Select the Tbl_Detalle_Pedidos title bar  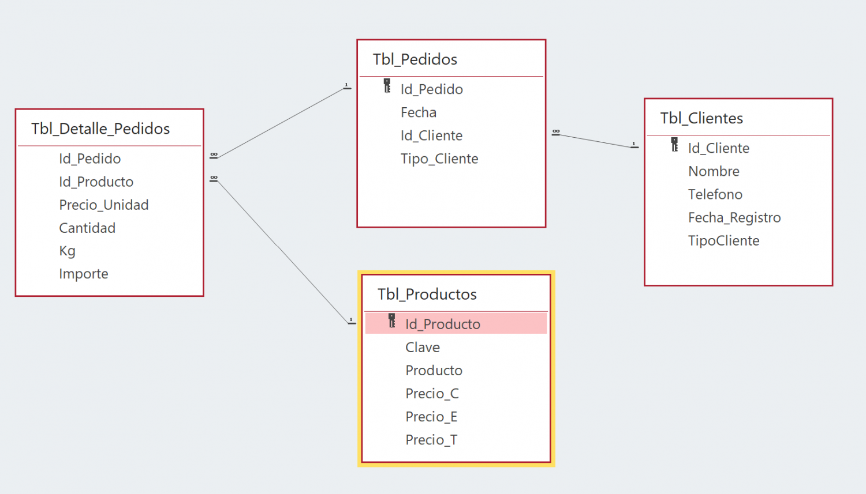100,129
